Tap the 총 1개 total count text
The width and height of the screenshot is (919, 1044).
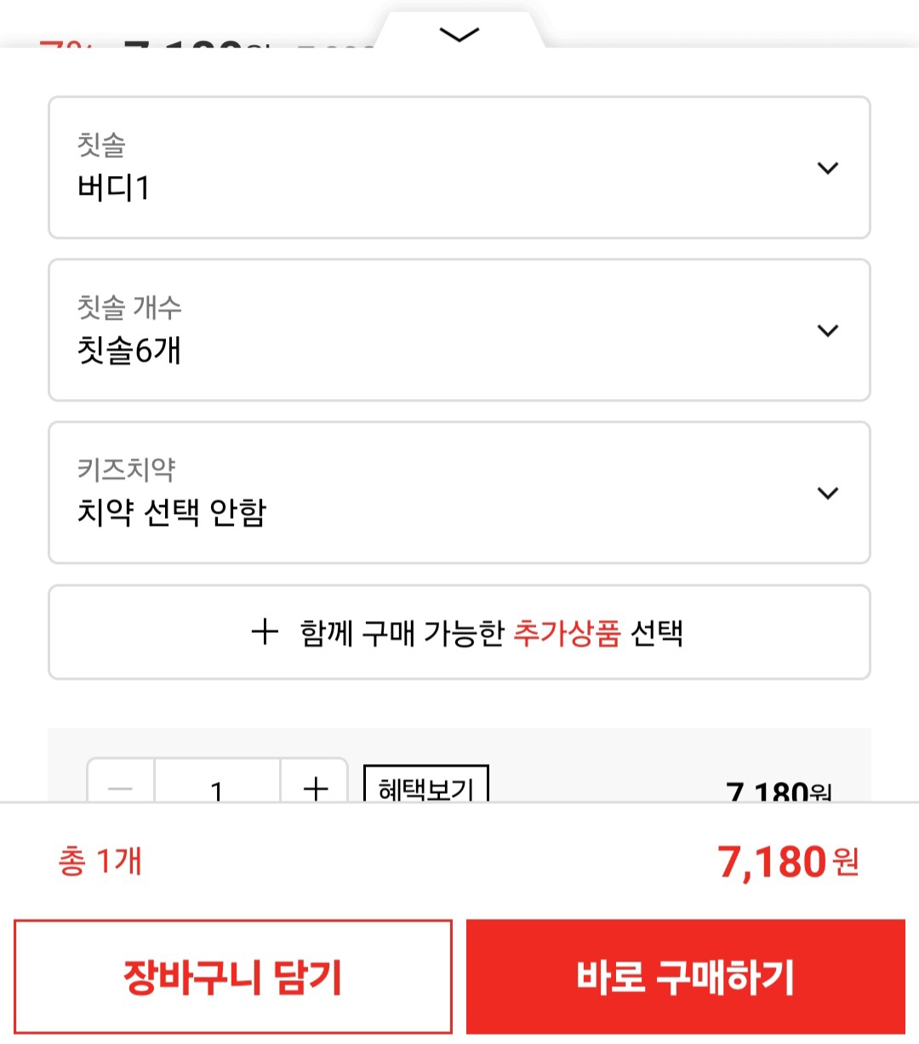[x=100, y=861]
